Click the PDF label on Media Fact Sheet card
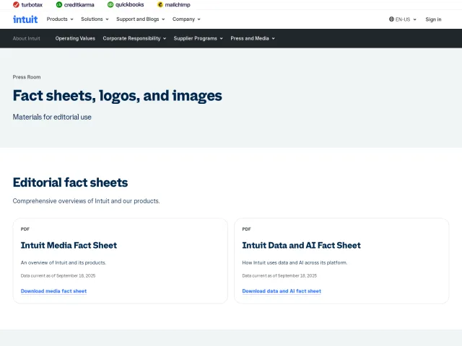The width and height of the screenshot is (462, 346). [25, 229]
